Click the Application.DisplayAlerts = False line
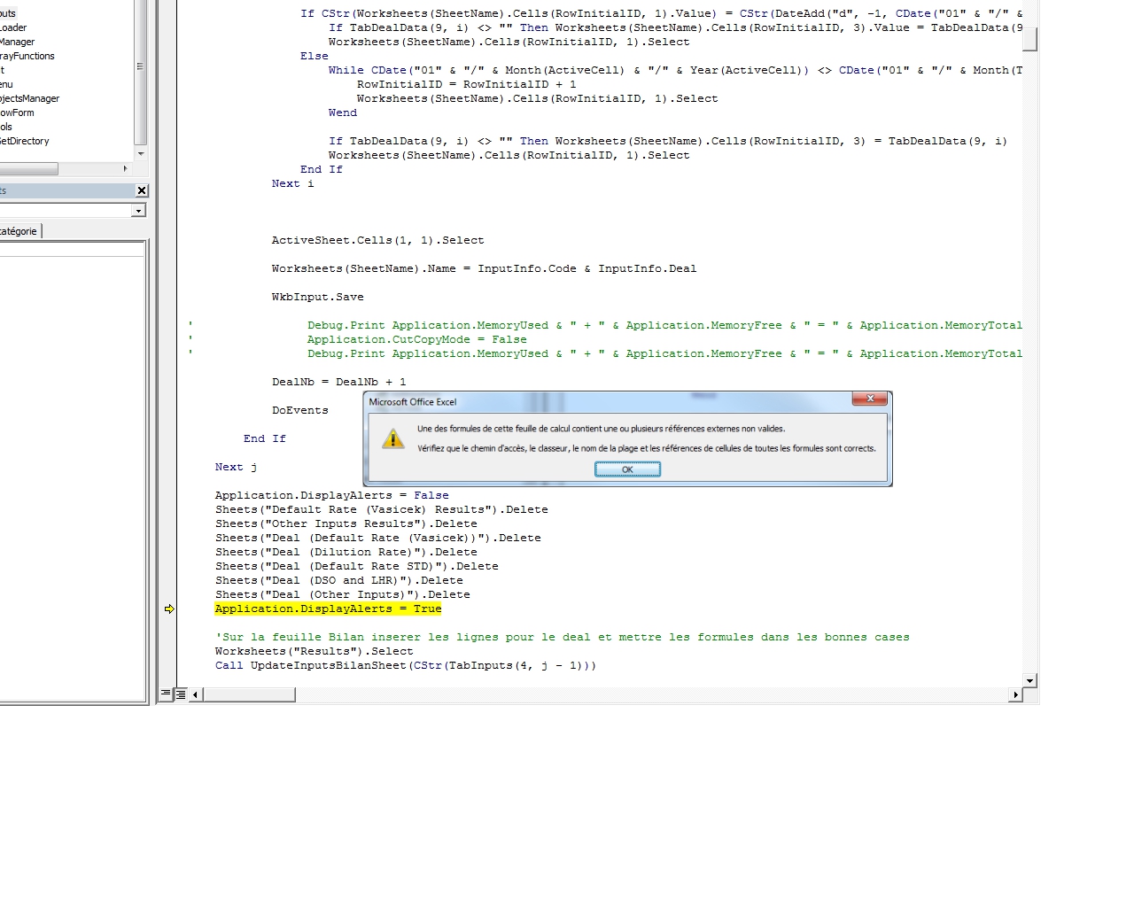The image size is (1134, 907). coord(331,495)
